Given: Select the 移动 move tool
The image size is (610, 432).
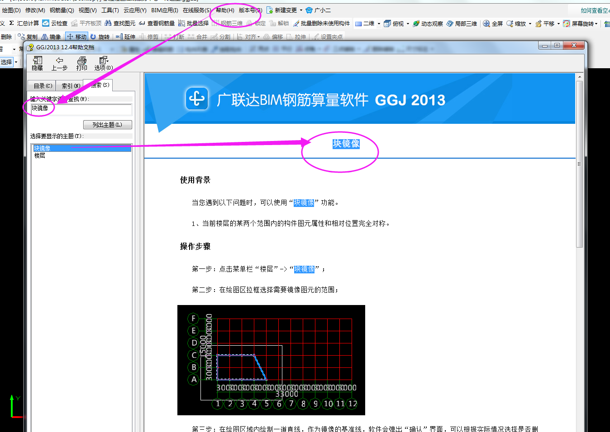Looking at the screenshot, I should (76, 37).
